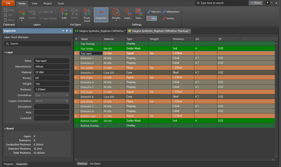Switch to the Via Types tab
The image size is (281, 167).
point(95,164)
